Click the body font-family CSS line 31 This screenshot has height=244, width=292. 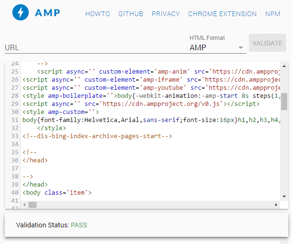pos(151,120)
